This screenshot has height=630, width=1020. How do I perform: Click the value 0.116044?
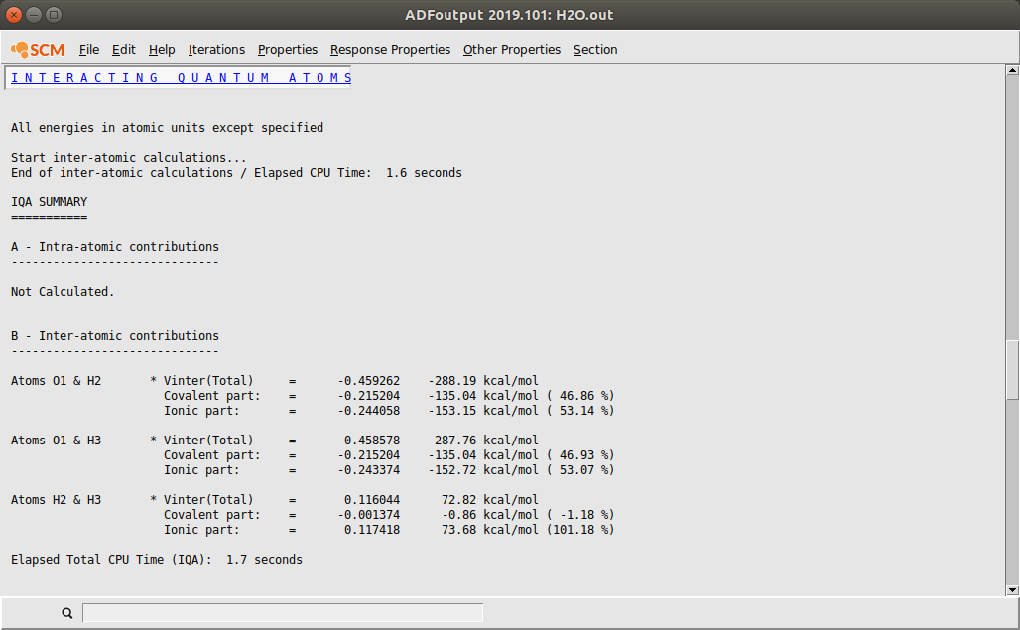coord(372,500)
